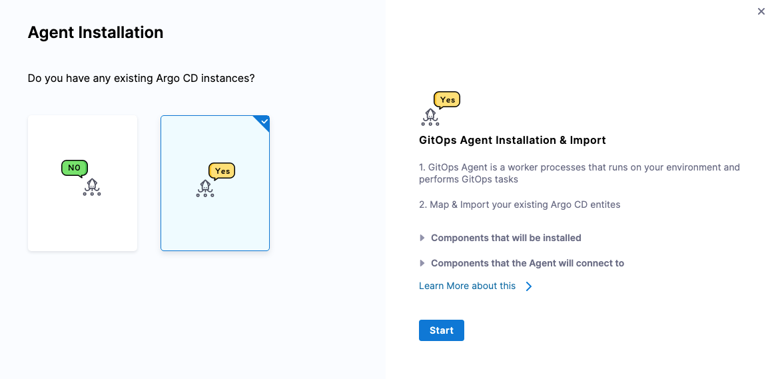This screenshot has height=379, width=774.
Task: Click the blue checkmark on the Yes card
Action: (264, 121)
